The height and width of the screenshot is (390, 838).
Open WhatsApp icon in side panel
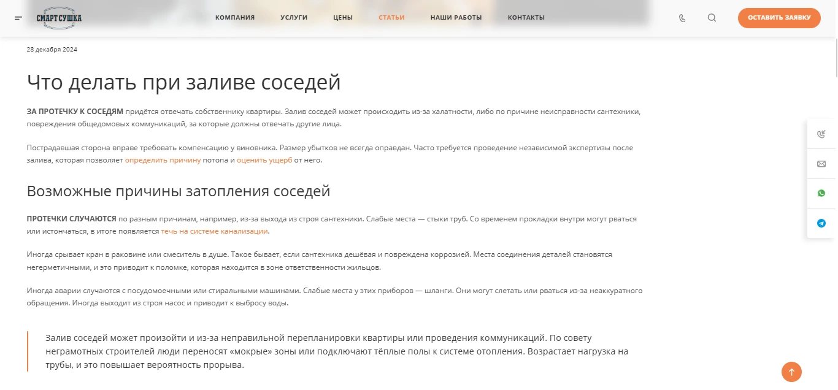(x=821, y=193)
